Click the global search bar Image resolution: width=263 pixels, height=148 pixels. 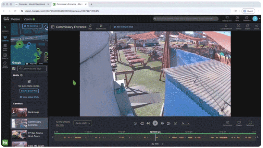point(186,19)
